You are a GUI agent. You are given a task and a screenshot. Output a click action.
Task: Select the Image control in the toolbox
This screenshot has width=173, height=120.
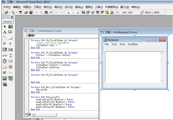coord(5,78)
